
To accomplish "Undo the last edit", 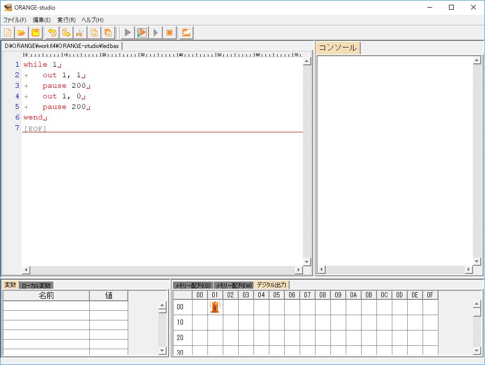I will [x=52, y=33].
